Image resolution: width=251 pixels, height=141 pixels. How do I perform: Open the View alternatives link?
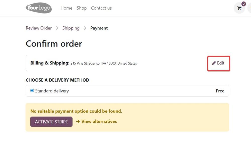(99, 121)
